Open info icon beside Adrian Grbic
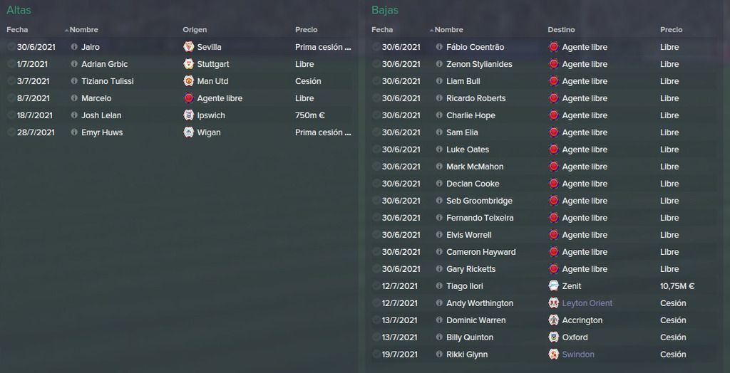 click(x=74, y=64)
